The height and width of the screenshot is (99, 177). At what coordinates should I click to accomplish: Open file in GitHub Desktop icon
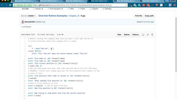coord(143,35)
